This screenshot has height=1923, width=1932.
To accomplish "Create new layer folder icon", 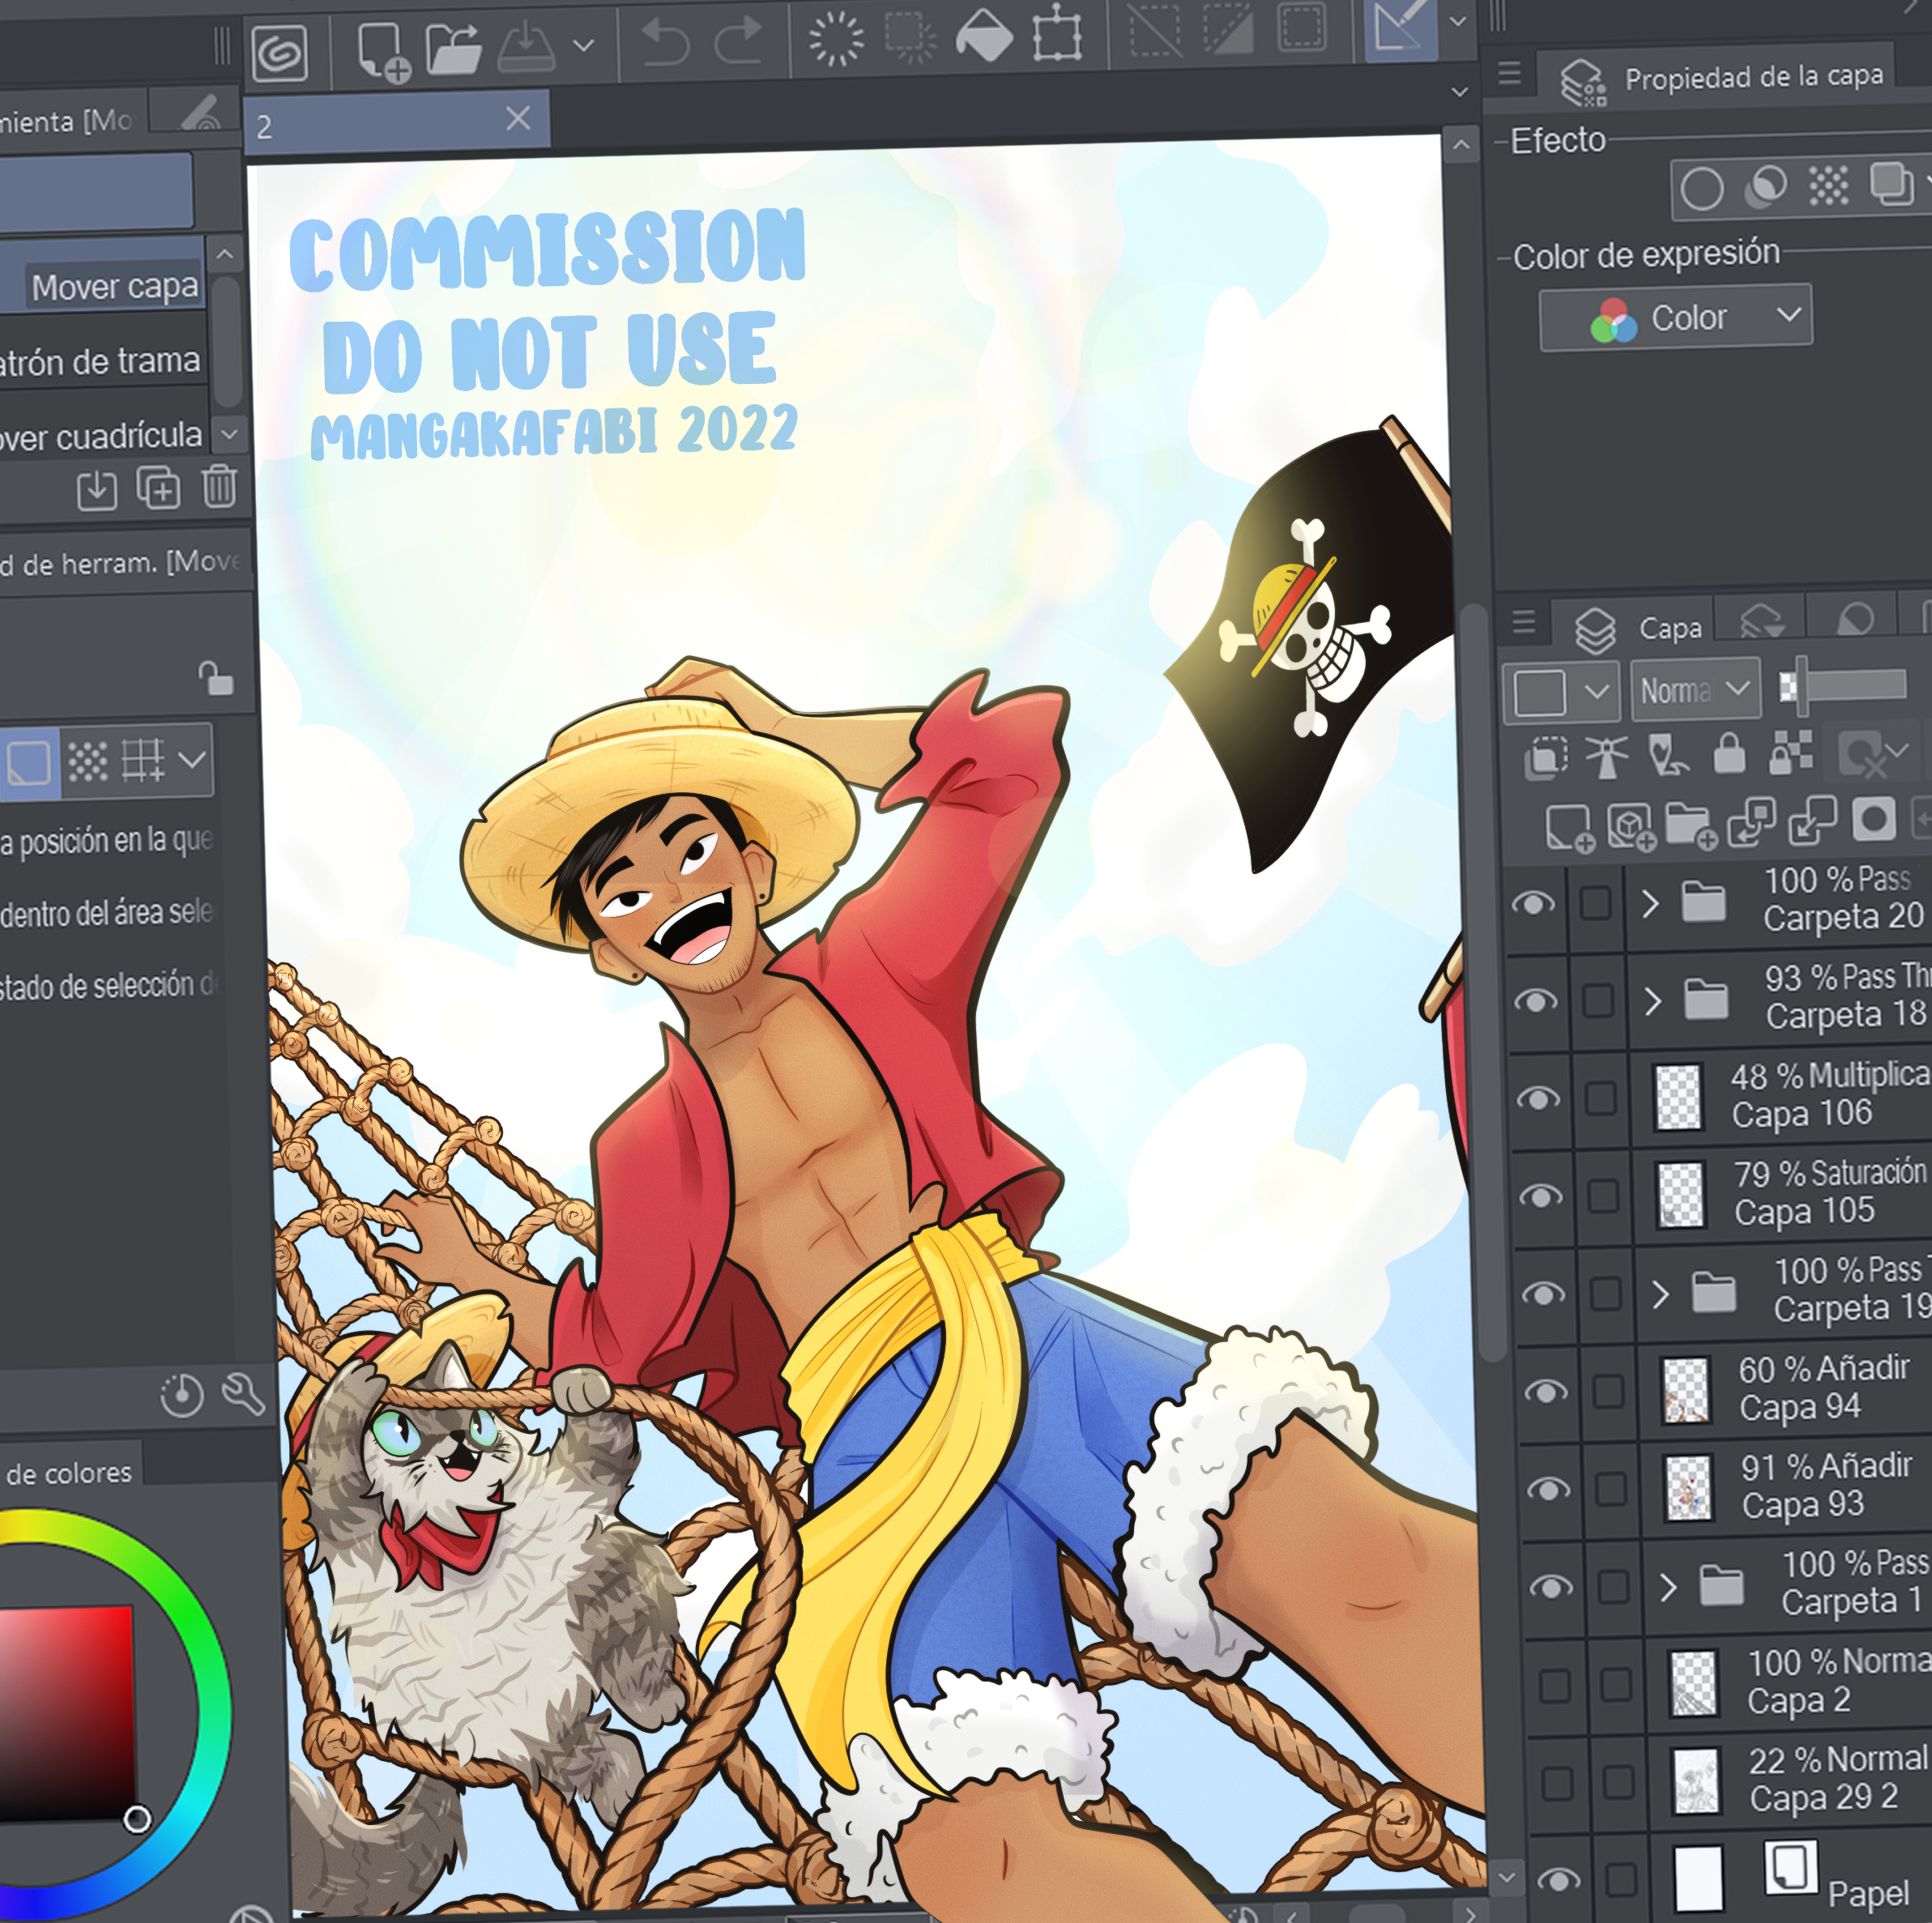I will click(1691, 826).
